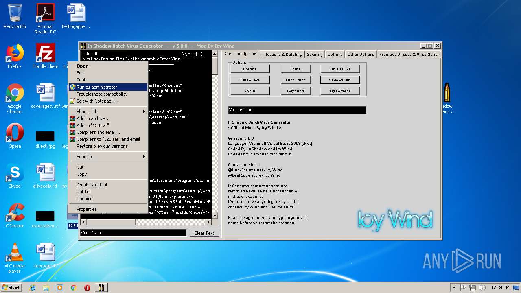This screenshot has width=521, height=293.
Task: Open laterpaid.rtf document
Action: 45,256
